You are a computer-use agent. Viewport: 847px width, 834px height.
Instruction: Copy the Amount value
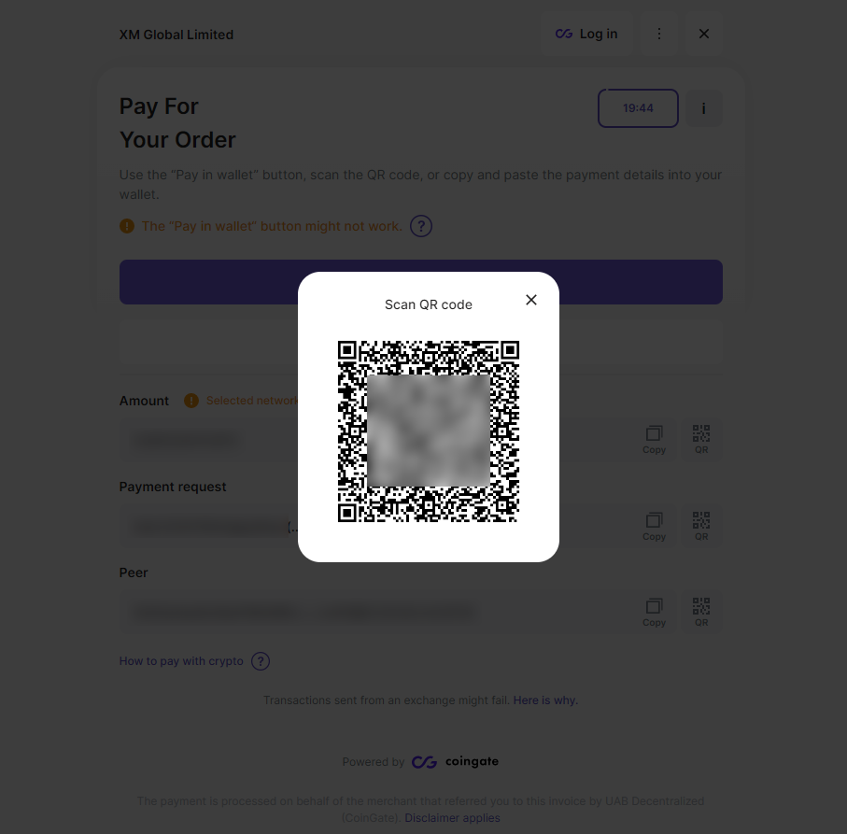click(654, 440)
